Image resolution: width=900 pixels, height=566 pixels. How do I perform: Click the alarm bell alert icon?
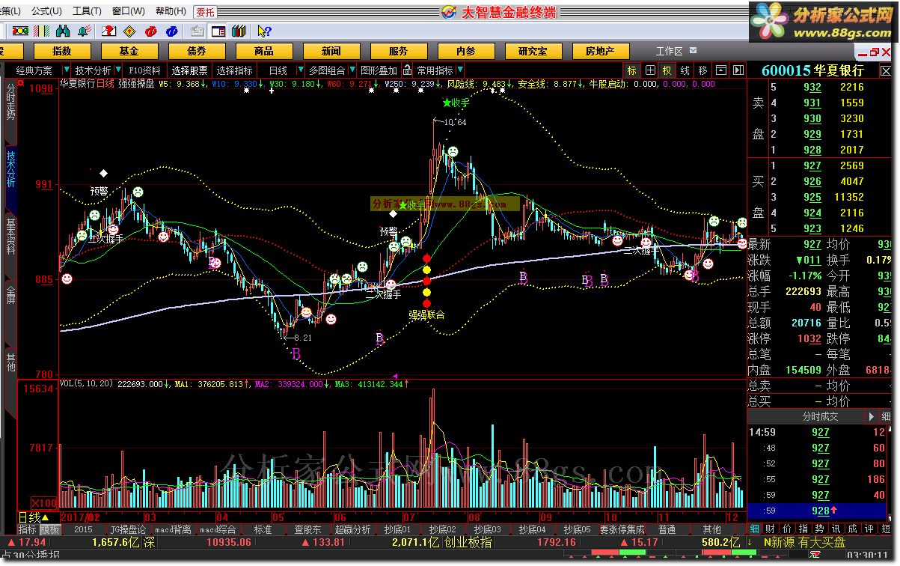(84, 31)
